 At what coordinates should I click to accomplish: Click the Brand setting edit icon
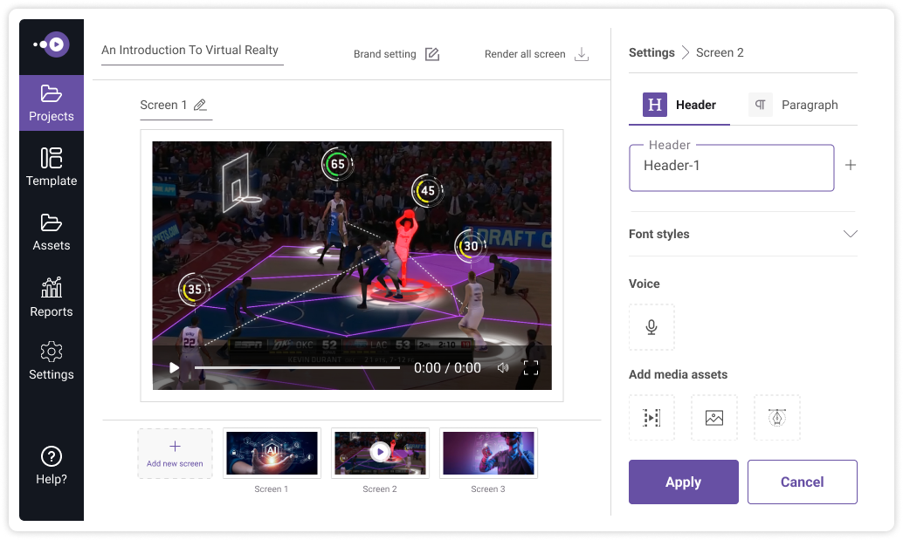pyautogui.click(x=432, y=54)
